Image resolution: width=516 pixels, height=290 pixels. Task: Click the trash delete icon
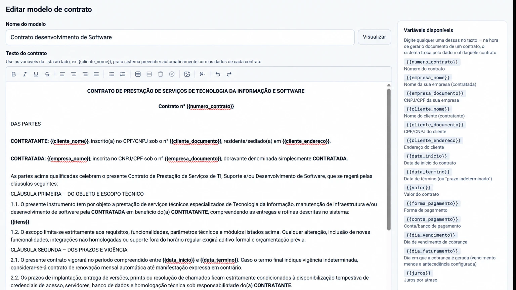pos(161,74)
